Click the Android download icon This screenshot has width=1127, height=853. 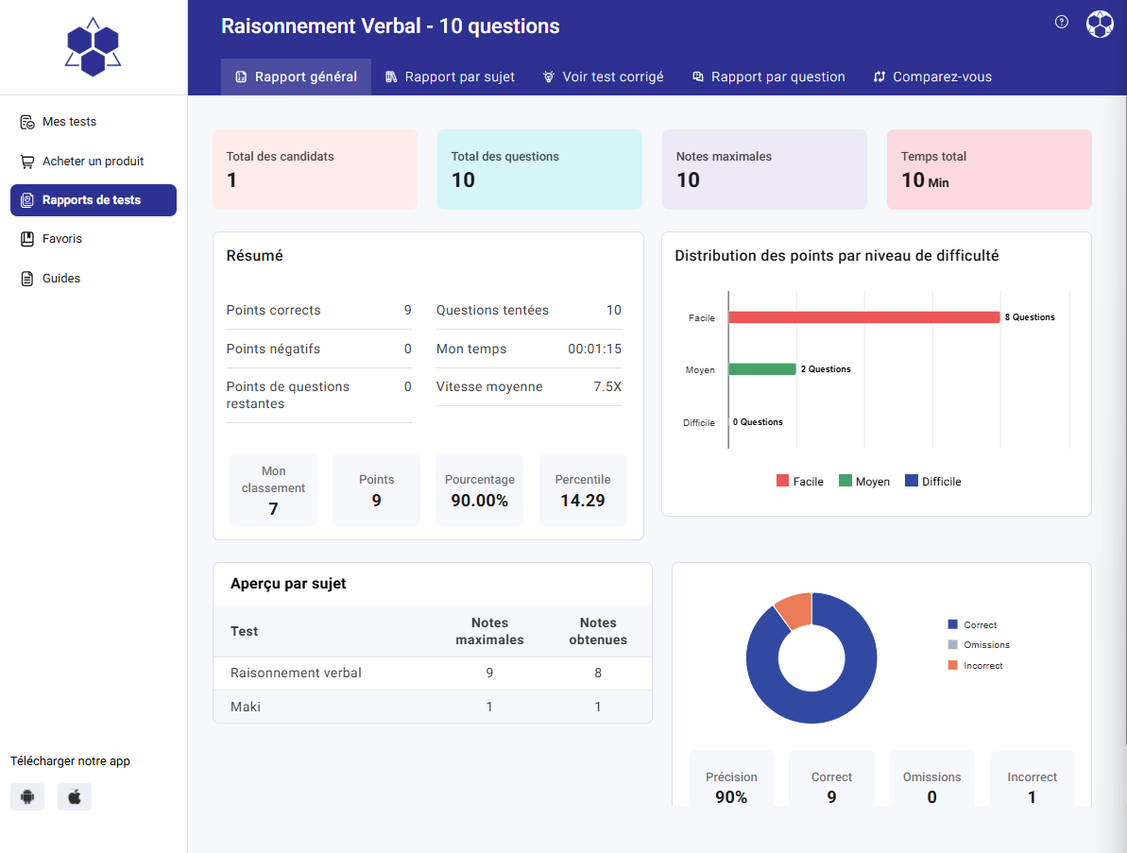point(26,796)
